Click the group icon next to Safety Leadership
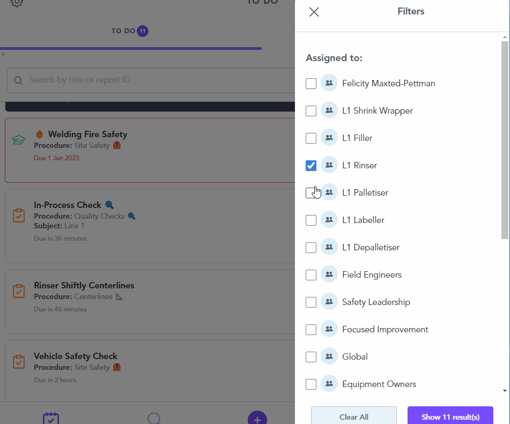The height and width of the screenshot is (424, 510). coord(329,302)
